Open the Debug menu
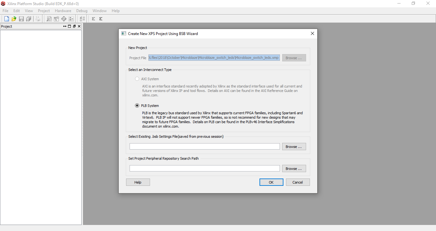Image resolution: width=436 pixels, height=231 pixels. click(82, 11)
